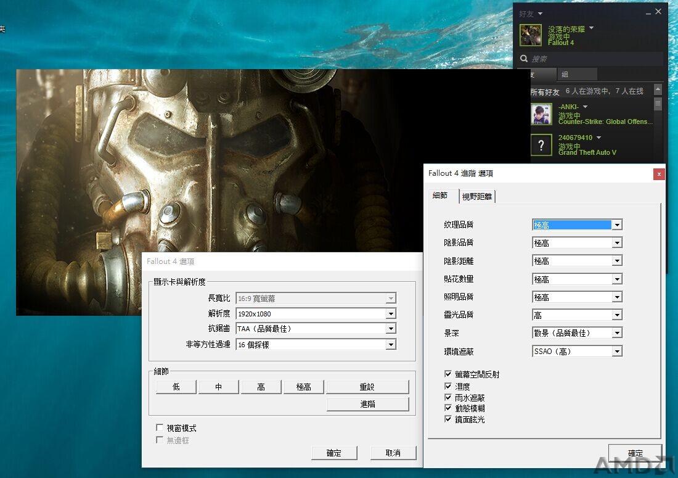The height and width of the screenshot is (478, 678).
Task: Click the 没落的荣耀 profile avatar in Steam friends
Action: pyautogui.click(x=531, y=35)
